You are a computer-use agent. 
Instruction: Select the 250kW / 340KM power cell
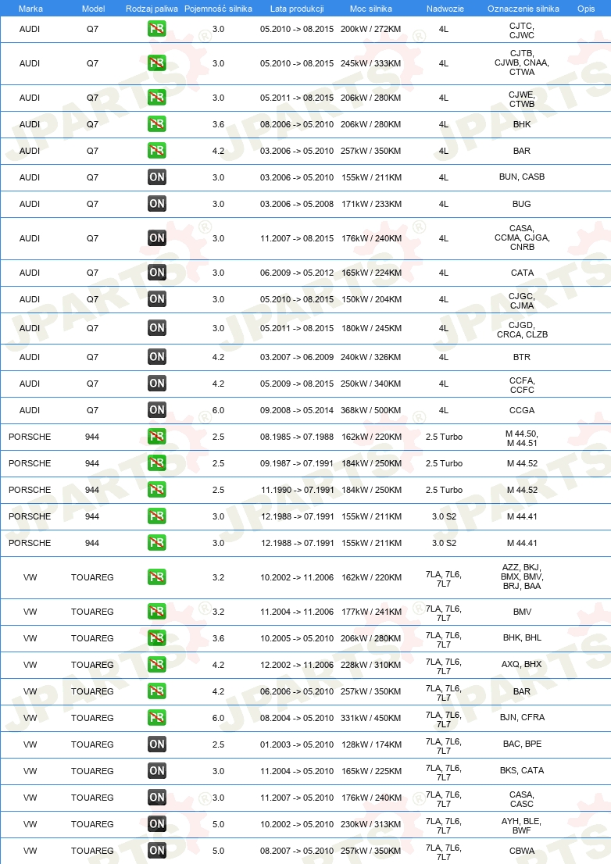pos(371,384)
